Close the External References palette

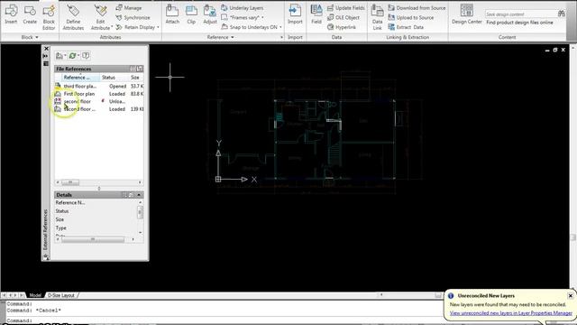tap(46, 49)
